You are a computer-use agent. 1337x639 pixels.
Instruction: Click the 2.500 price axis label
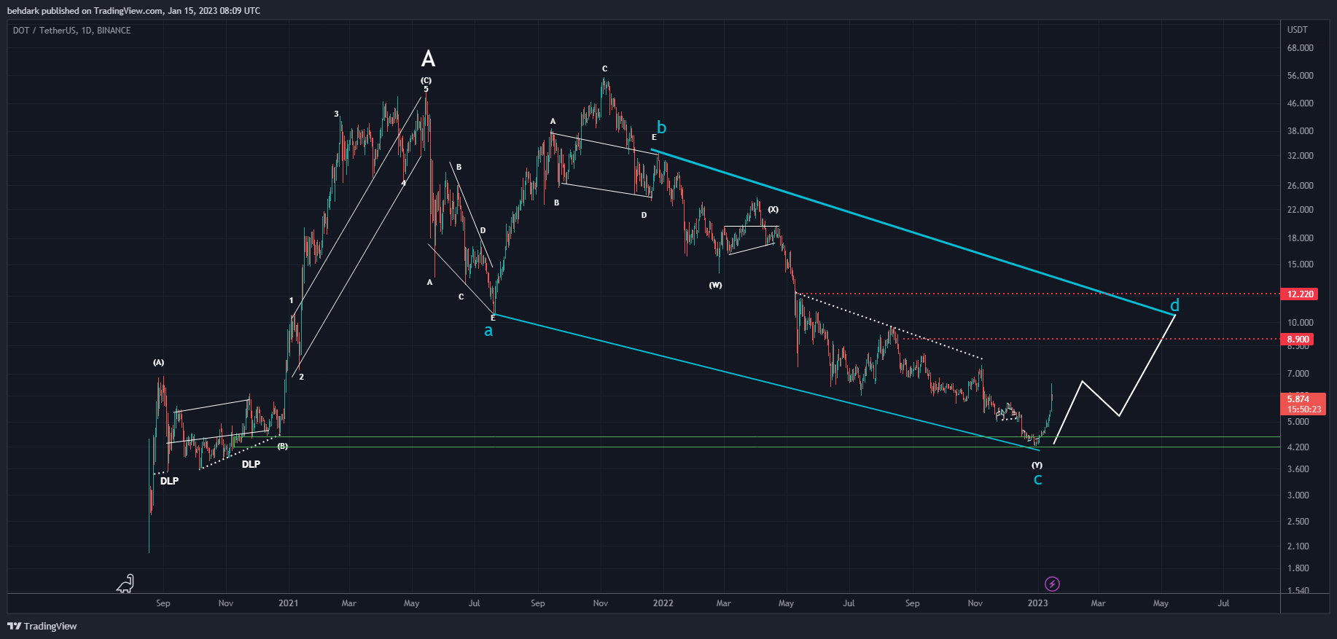pyautogui.click(x=1298, y=522)
